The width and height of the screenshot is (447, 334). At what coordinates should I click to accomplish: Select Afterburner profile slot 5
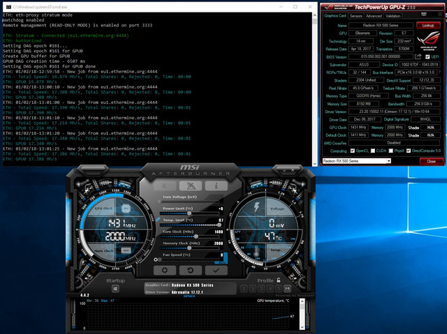[x=279, y=289]
